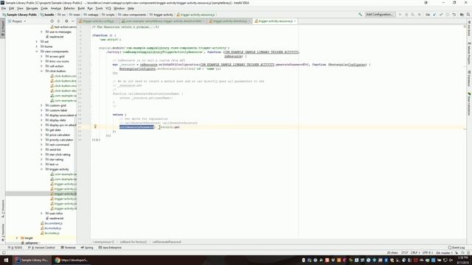Open the Windows Start menu
472x265 pixels.
coord(6,260)
